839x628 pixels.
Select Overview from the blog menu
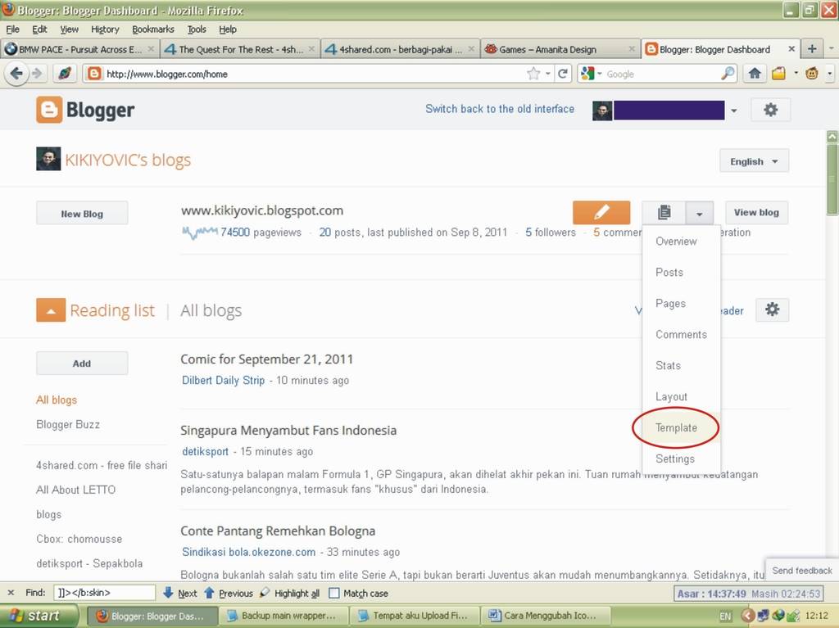click(676, 242)
